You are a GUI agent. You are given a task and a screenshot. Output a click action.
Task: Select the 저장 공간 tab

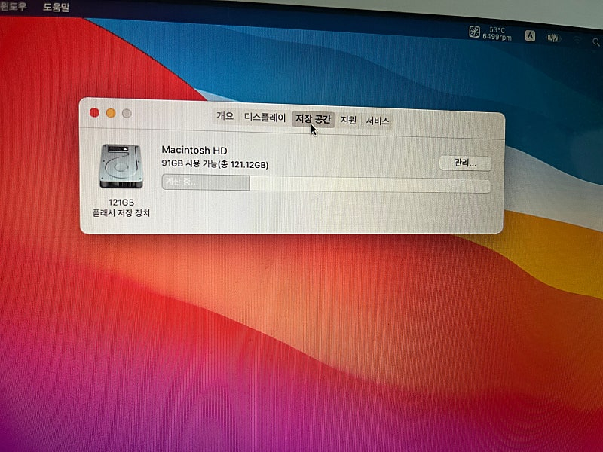pyautogui.click(x=313, y=119)
